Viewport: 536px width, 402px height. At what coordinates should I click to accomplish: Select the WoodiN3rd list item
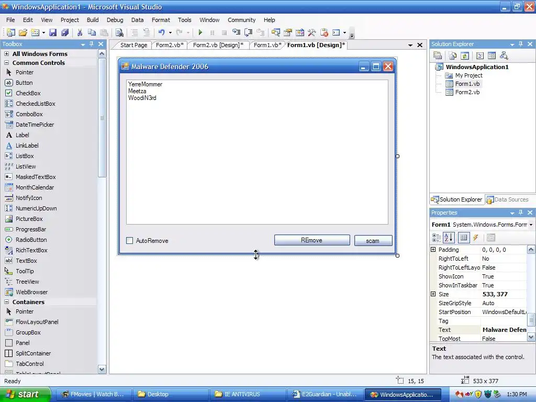(x=142, y=98)
